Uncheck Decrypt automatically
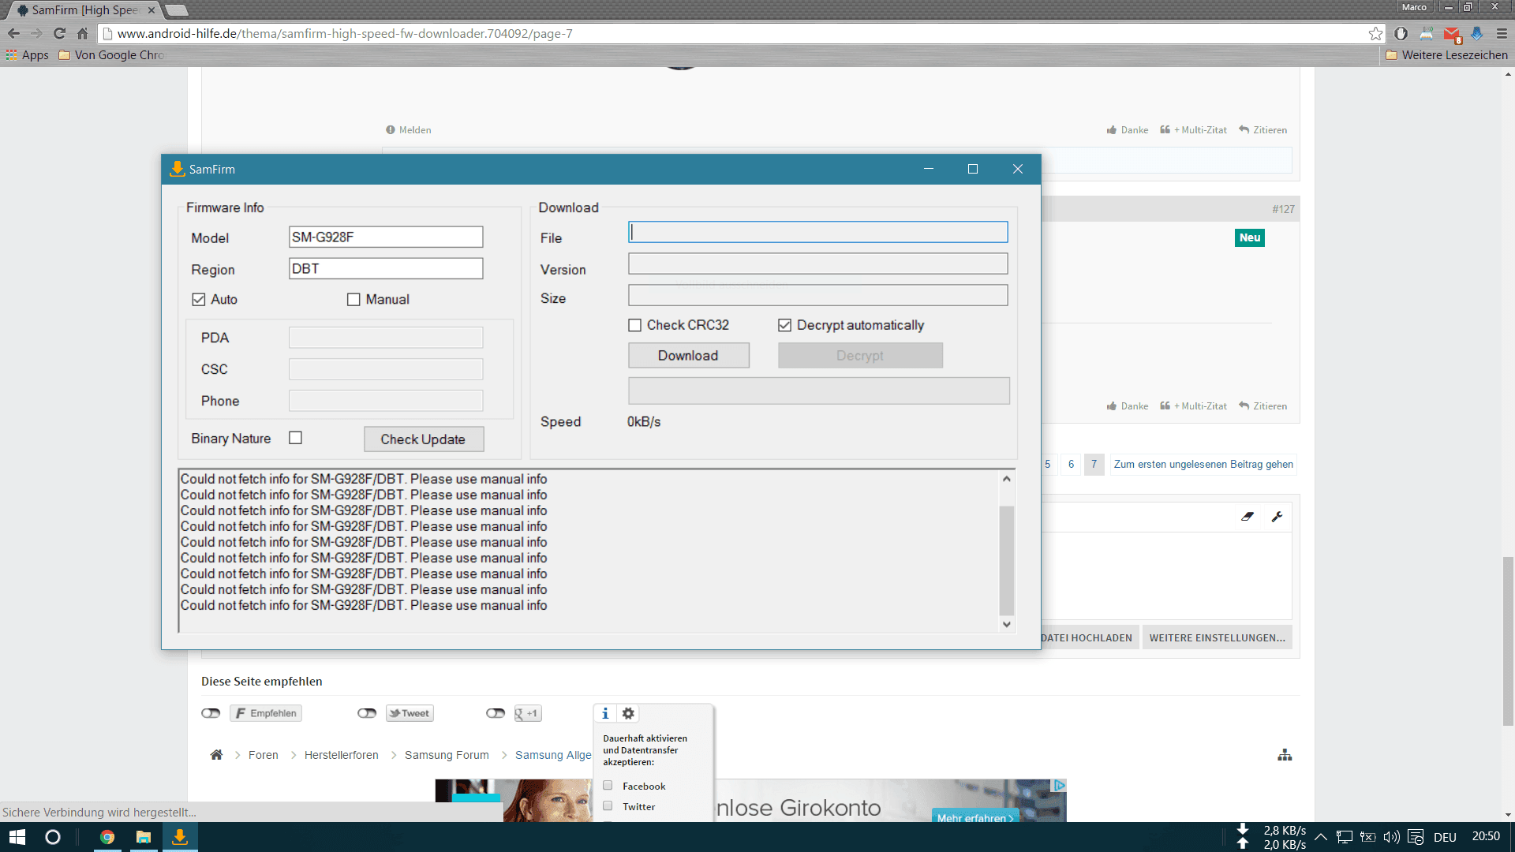The image size is (1515, 852). coord(784,325)
